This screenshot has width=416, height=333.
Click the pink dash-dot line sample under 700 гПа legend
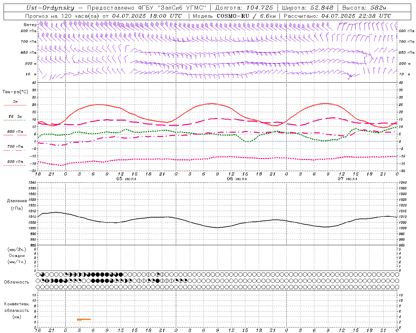[15, 150]
